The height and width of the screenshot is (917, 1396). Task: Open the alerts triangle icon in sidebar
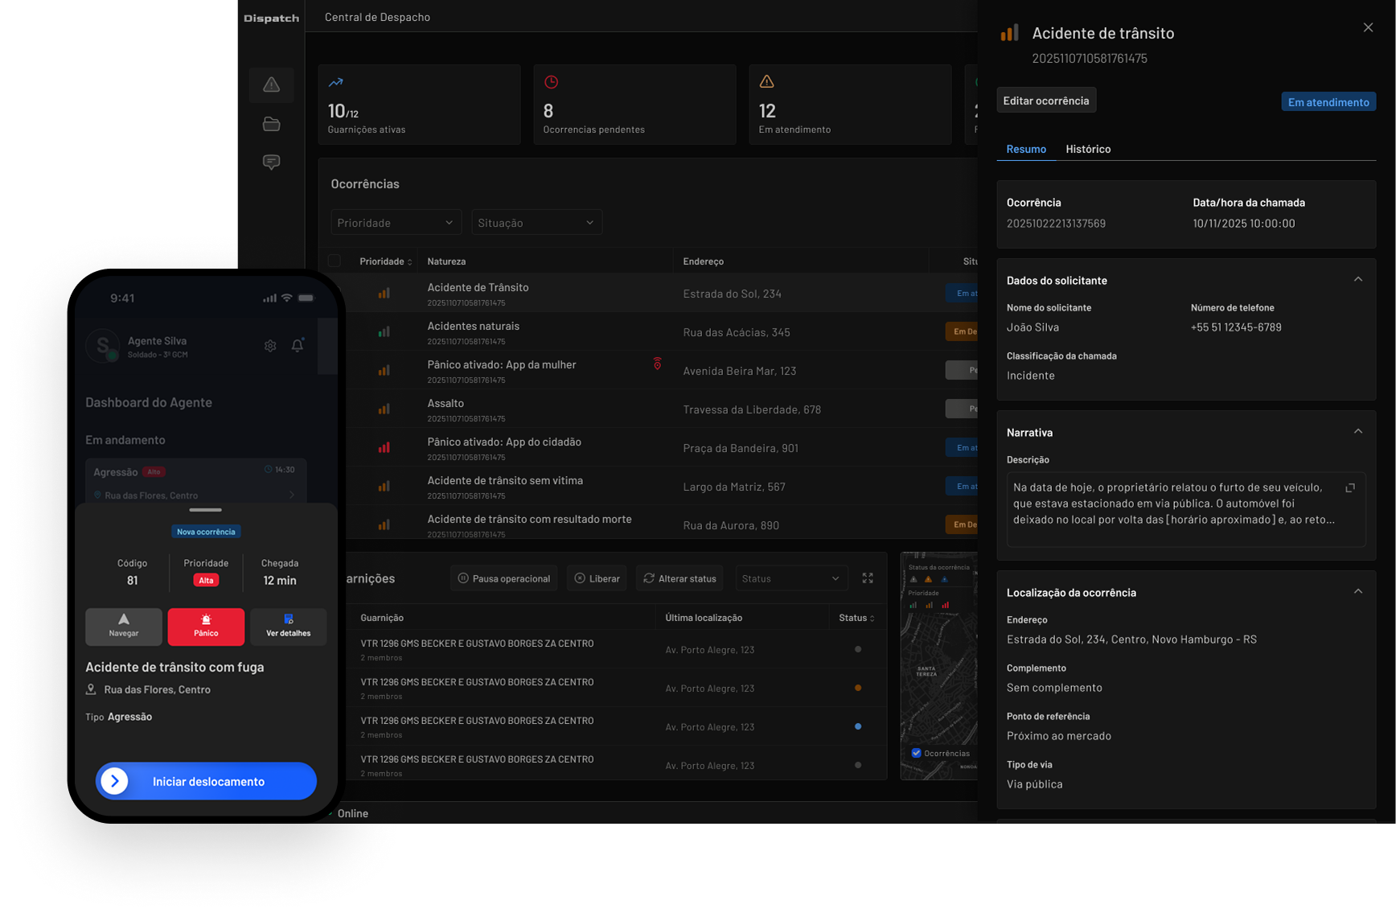pyautogui.click(x=272, y=84)
